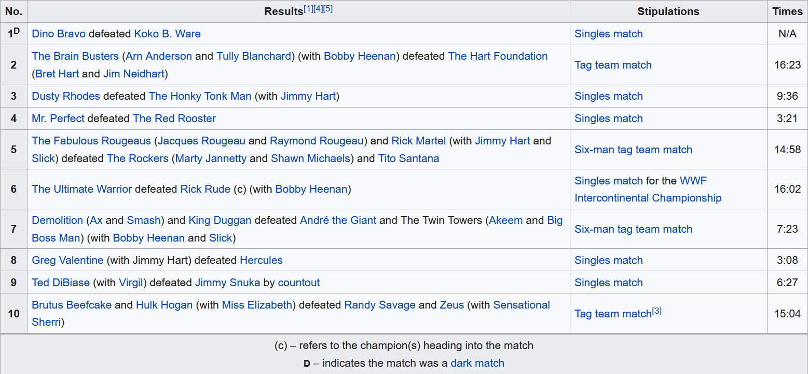The width and height of the screenshot is (808, 374).
Task: Click the Koko B. Ware link
Action: coord(167,34)
